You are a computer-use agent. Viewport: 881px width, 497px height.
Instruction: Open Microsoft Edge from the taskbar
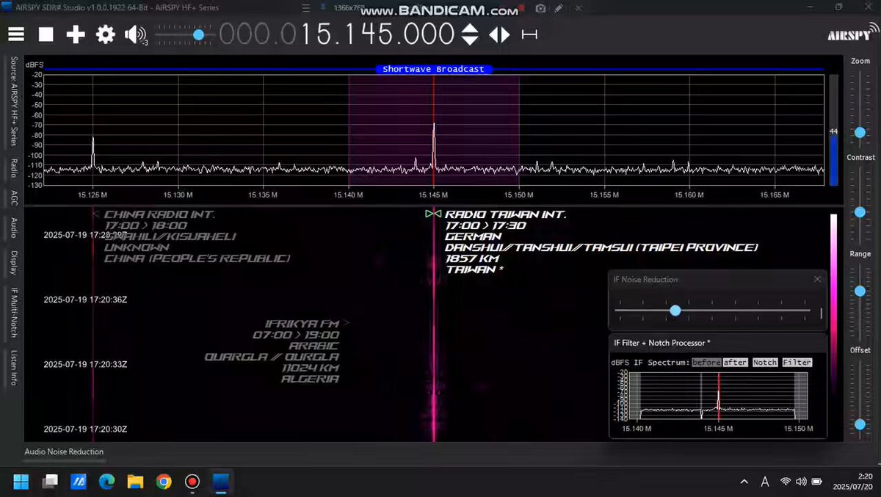tap(107, 482)
